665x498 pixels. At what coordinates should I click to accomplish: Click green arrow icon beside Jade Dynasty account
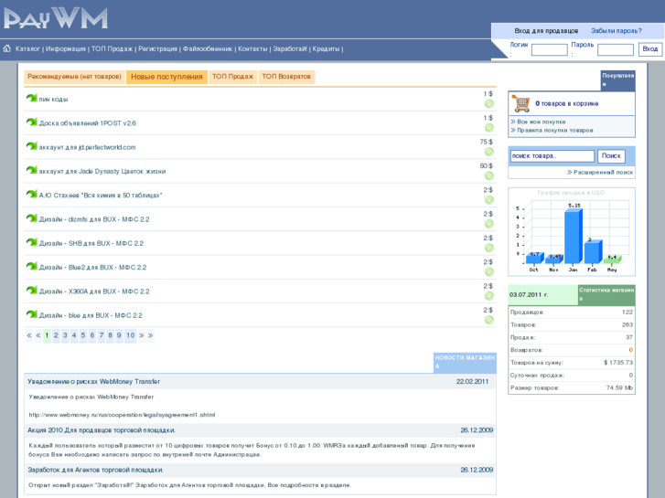click(31, 170)
